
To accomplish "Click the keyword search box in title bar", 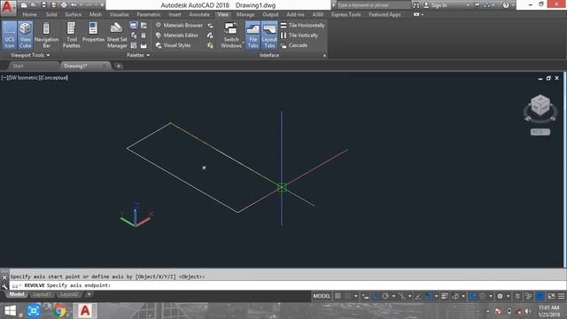I will coord(374,5).
